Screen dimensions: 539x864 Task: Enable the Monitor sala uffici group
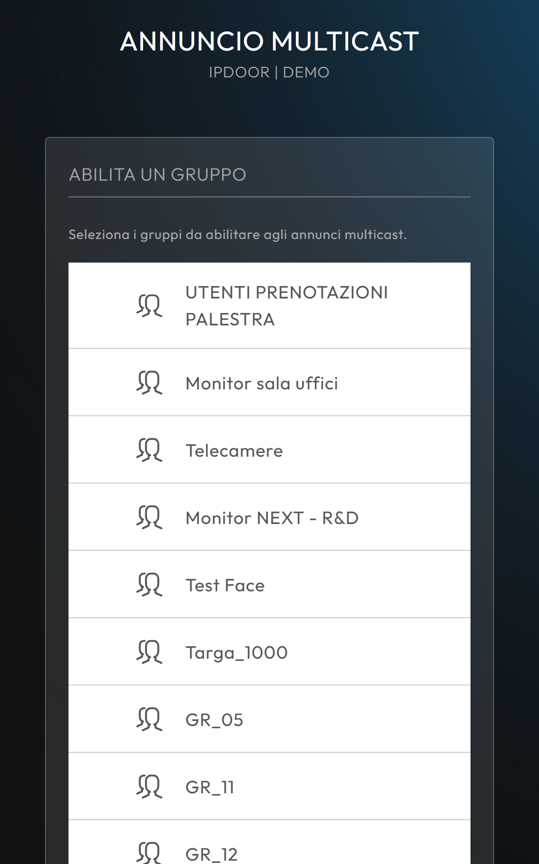(269, 383)
